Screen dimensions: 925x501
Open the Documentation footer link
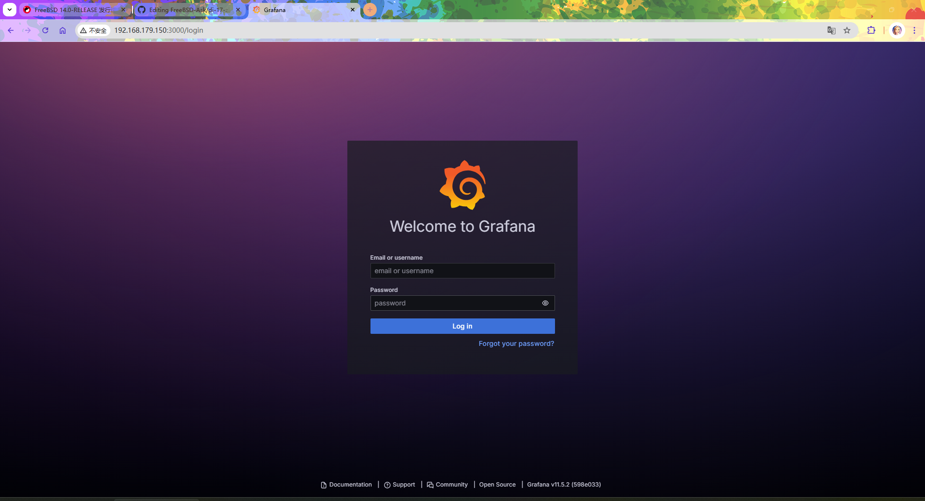pos(346,485)
